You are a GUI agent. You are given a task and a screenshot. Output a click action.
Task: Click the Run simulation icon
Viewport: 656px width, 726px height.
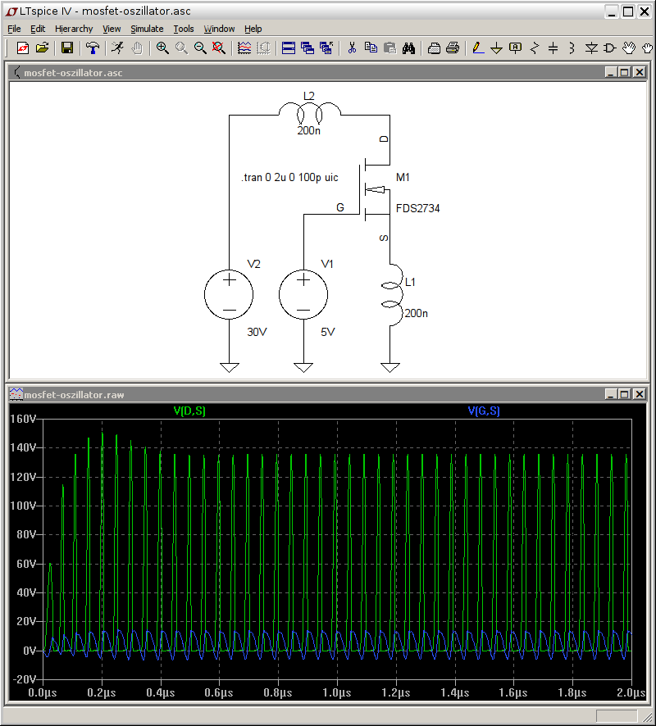(x=118, y=48)
